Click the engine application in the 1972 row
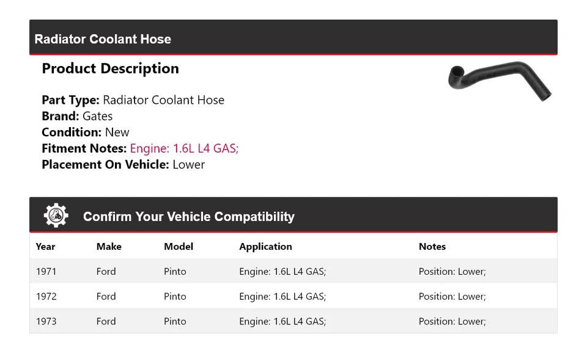Screen dimensions: 587x353 [x=282, y=297]
